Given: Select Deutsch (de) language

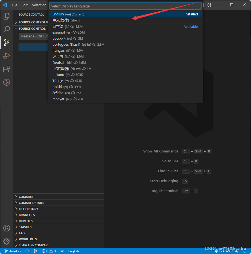Looking at the screenshot, I should click(x=125, y=62).
